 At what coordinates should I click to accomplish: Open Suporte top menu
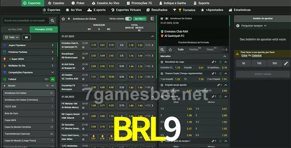tap(201, 3)
